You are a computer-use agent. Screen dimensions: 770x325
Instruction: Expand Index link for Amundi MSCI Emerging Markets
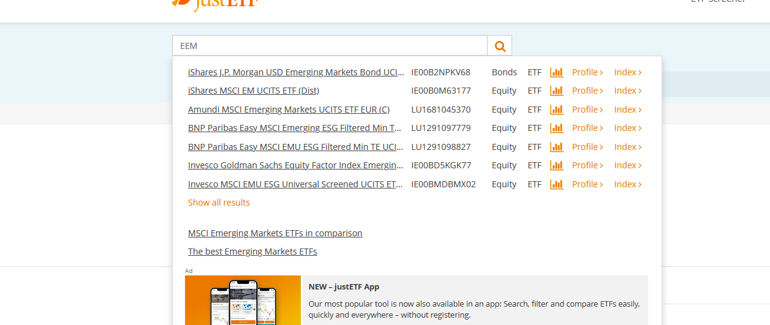pyautogui.click(x=627, y=110)
